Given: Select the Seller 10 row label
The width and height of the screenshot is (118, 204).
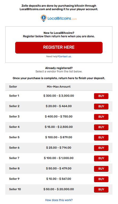Looking at the screenshot, I should (x=15, y=189).
